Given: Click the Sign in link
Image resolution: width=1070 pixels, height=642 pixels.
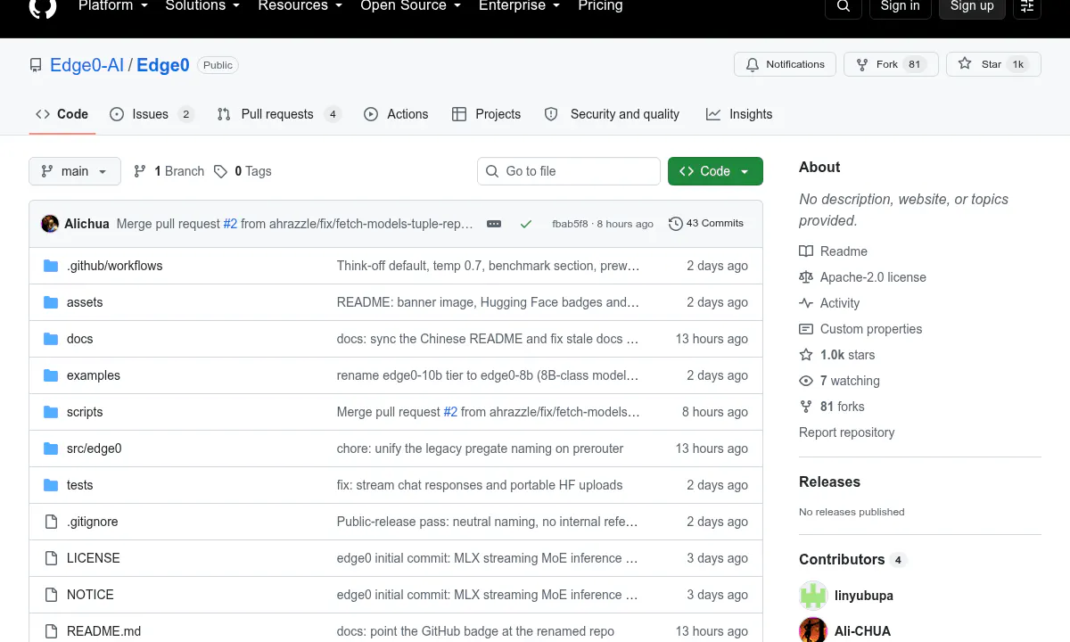Looking at the screenshot, I should (x=900, y=6).
